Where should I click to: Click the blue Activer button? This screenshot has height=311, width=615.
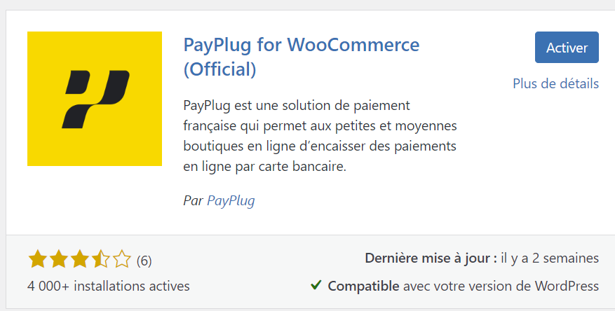567,48
